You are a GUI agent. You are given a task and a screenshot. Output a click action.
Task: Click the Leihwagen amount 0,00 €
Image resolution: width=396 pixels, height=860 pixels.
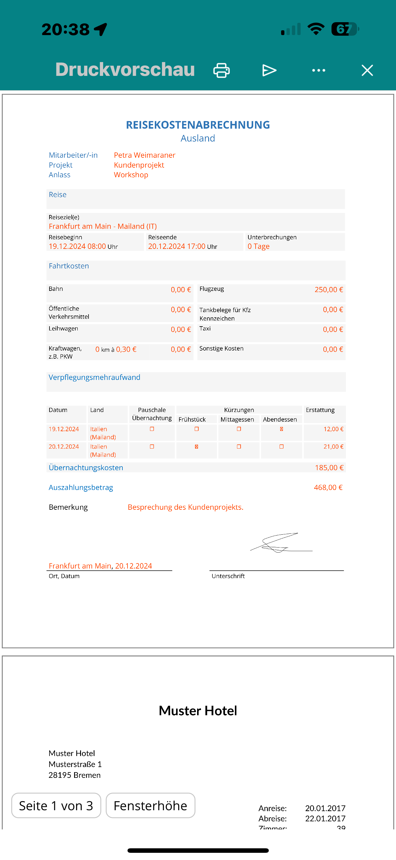[x=181, y=329]
